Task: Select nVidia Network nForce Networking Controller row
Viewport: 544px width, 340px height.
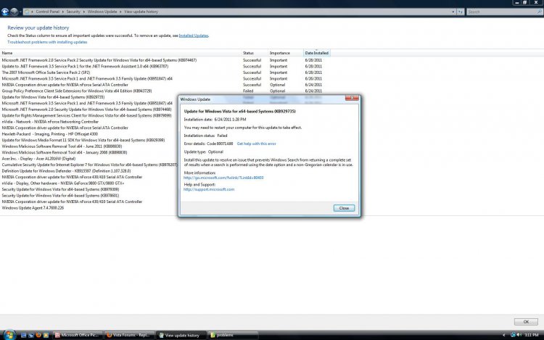Action: click(50, 122)
